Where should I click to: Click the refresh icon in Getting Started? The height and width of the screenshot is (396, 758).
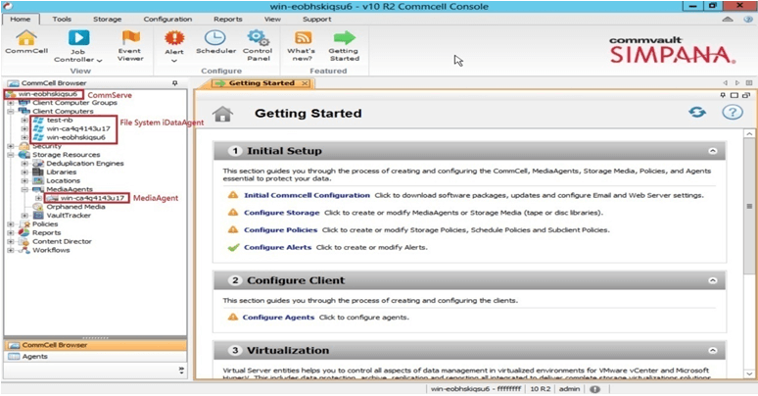click(x=697, y=113)
